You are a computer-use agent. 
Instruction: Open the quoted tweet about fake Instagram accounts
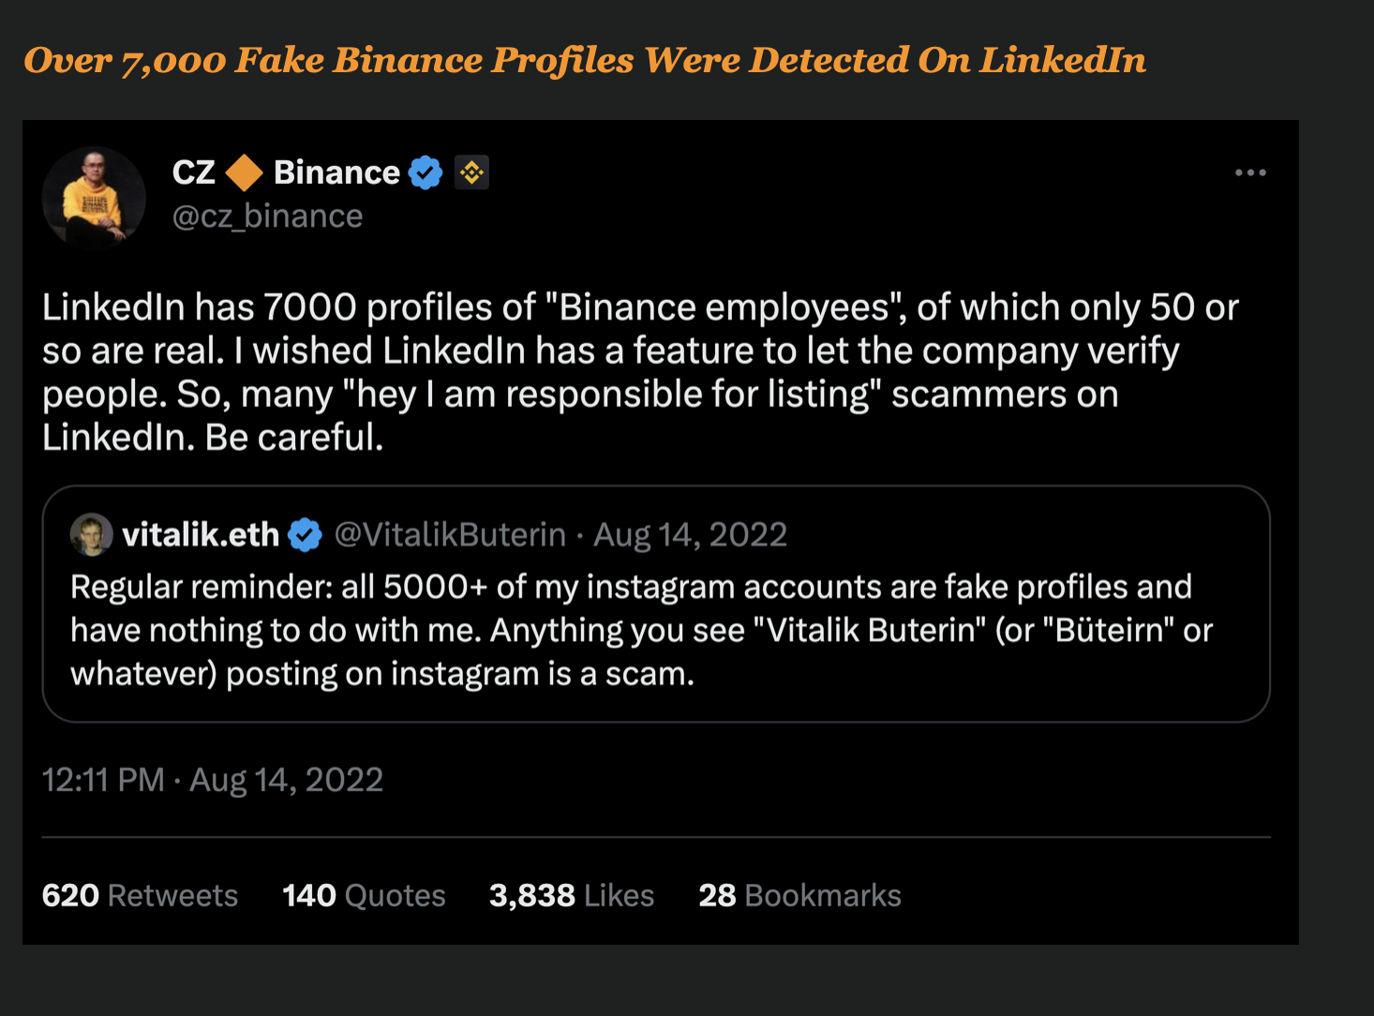click(x=641, y=630)
